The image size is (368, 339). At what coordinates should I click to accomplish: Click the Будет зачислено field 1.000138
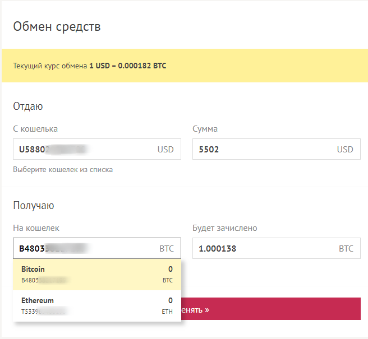point(277,248)
